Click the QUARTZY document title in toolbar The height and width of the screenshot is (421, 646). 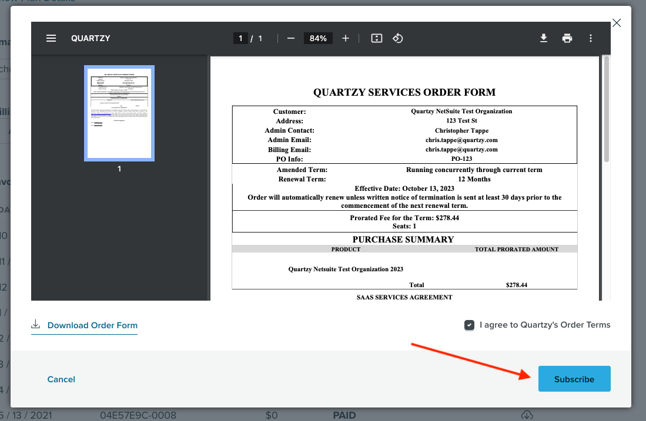pyautogui.click(x=91, y=38)
